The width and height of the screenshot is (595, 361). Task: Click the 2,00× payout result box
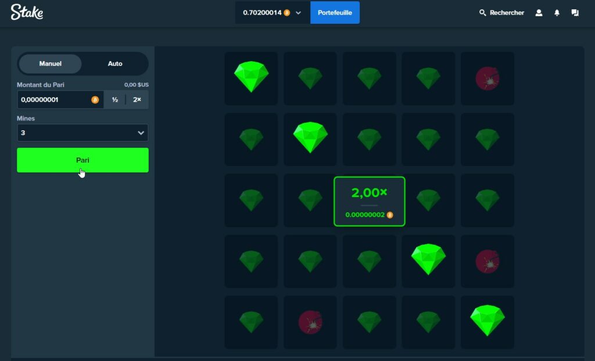[x=369, y=201]
